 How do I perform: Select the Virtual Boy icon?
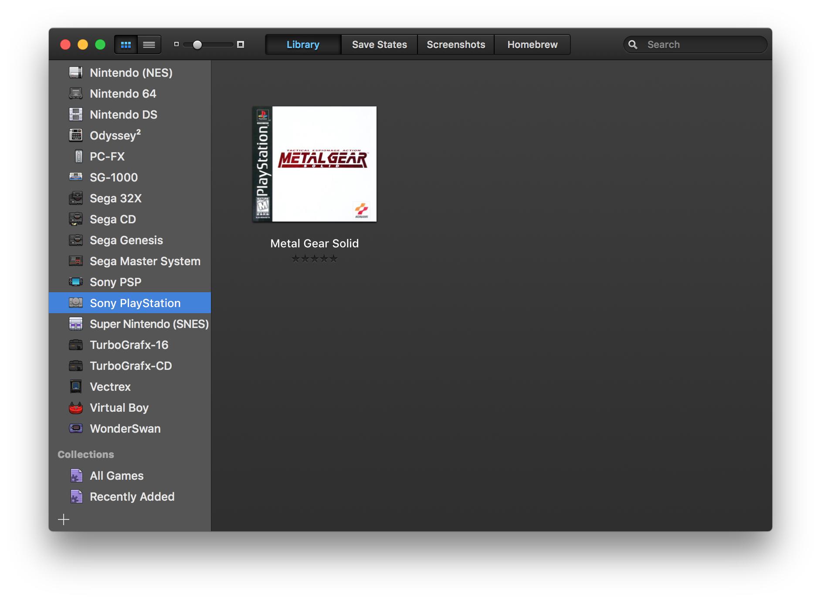(77, 407)
